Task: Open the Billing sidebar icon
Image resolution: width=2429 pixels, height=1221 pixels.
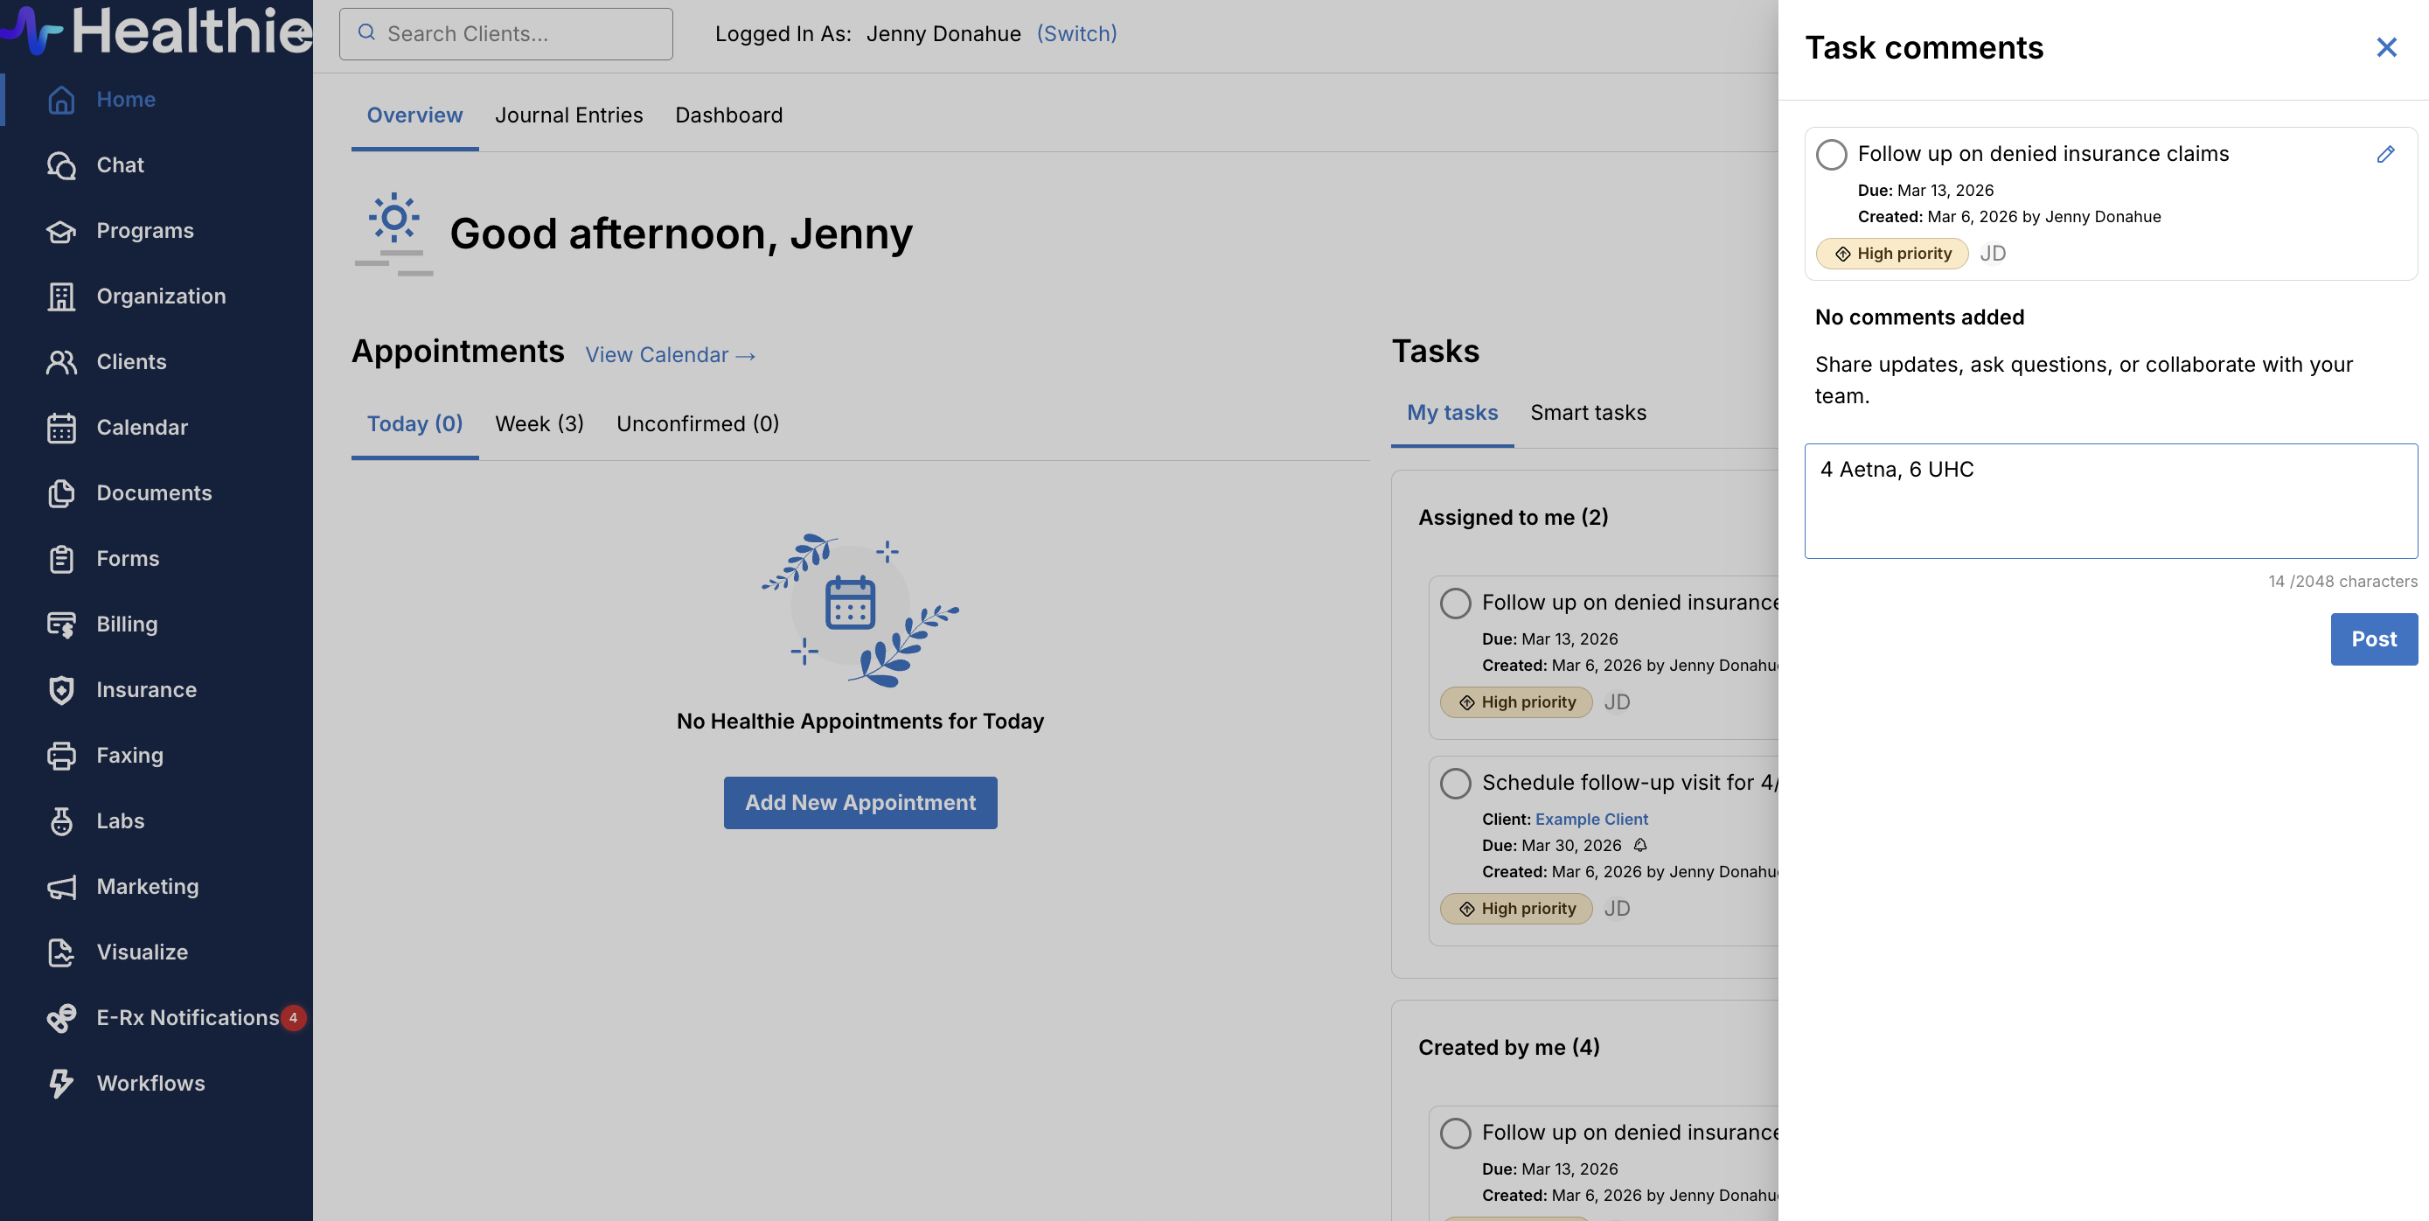Action: tap(61, 624)
